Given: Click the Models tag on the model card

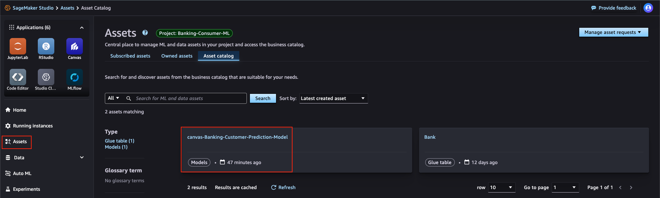Looking at the screenshot, I should (199, 162).
